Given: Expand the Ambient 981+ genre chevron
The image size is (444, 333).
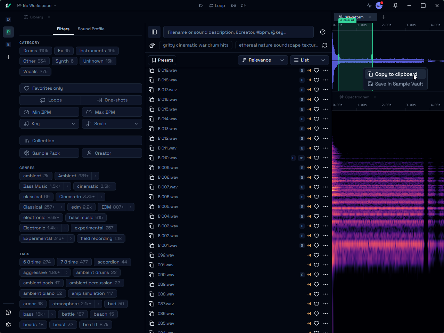Looking at the screenshot, I should [x=95, y=176].
